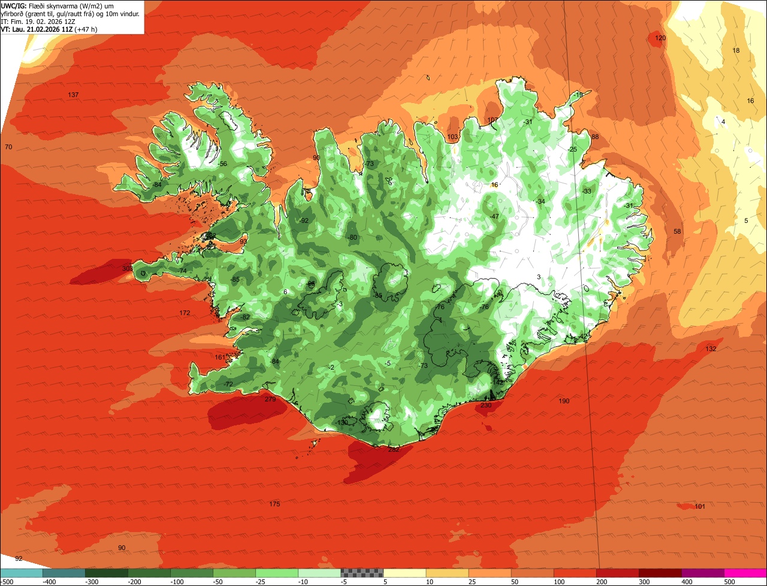Click the '500' legend label
Screen dimensions: 767x586
coord(729,581)
